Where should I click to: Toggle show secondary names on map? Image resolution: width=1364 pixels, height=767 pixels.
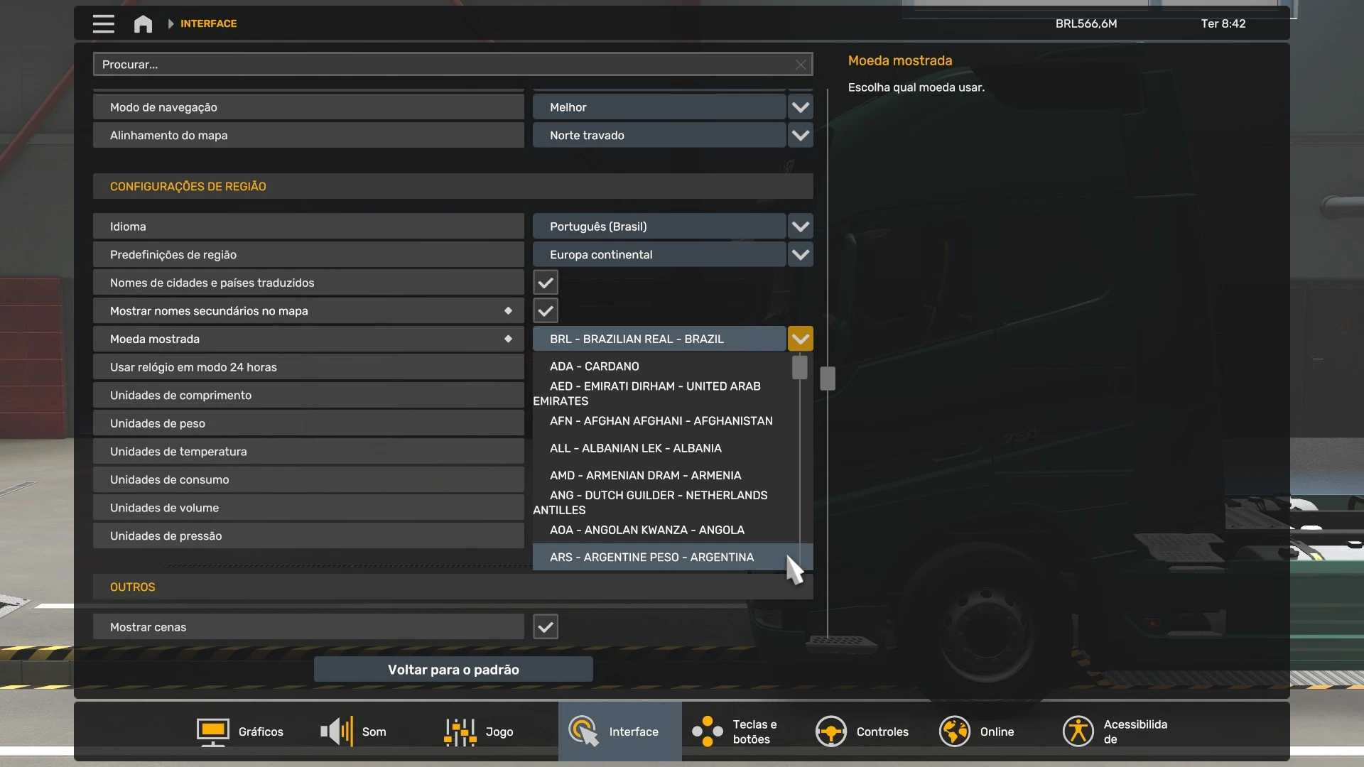coord(546,311)
